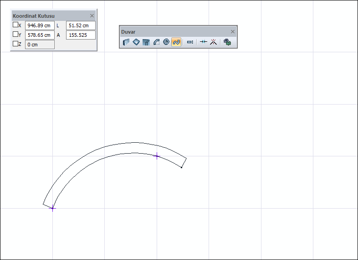This screenshot has width=358, height=260.
Task: Click the black endpoint of the curved wall
Action: tap(181, 167)
